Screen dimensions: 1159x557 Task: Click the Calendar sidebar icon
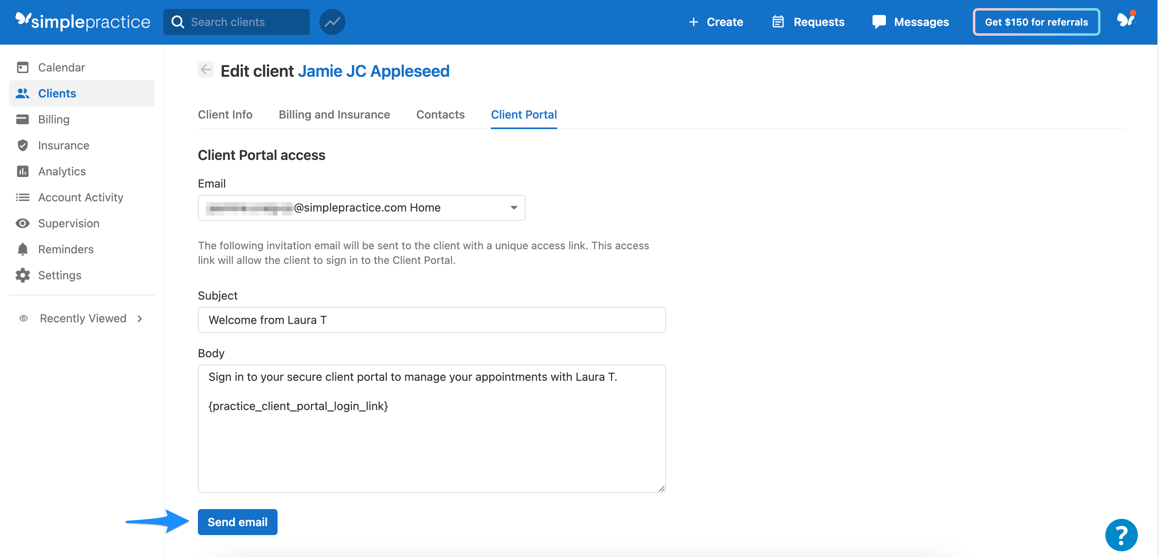(x=22, y=67)
